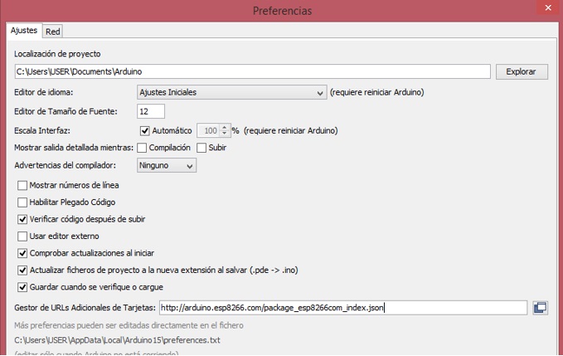The width and height of the screenshot is (563, 356).
Task: Enable detailed output for Compilación
Action: (x=142, y=148)
